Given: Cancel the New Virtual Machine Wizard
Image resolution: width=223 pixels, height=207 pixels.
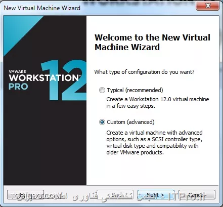Looking at the screenshot, I should [197, 195].
